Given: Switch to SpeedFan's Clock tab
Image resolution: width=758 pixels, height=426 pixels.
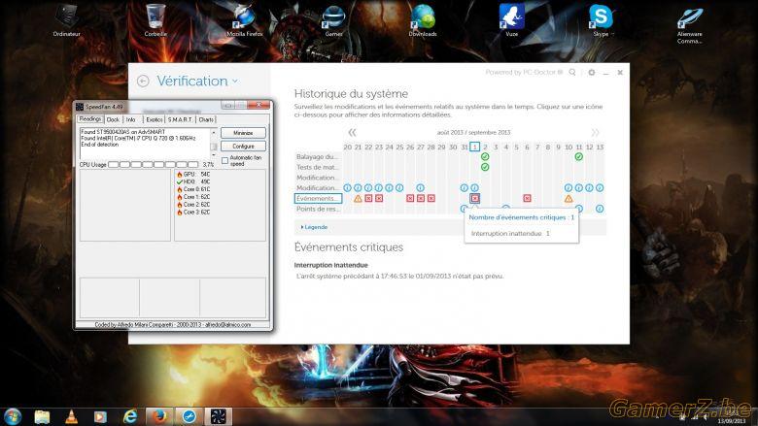Looking at the screenshot, I should coord(113,119).
